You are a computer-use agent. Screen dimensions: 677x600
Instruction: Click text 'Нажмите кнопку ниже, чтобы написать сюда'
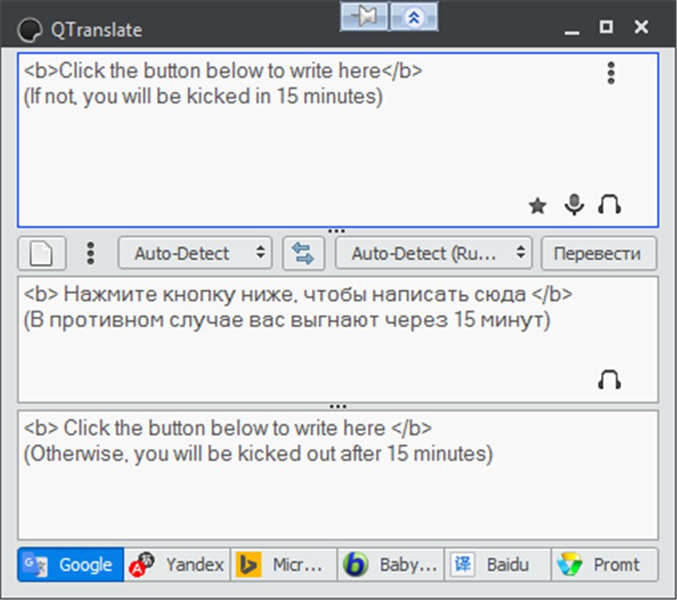pos(295,294)
